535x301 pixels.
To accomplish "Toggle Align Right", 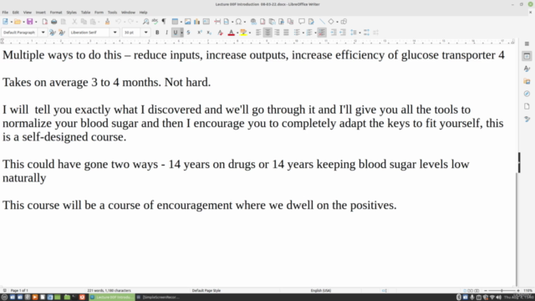I will [277, 33].
